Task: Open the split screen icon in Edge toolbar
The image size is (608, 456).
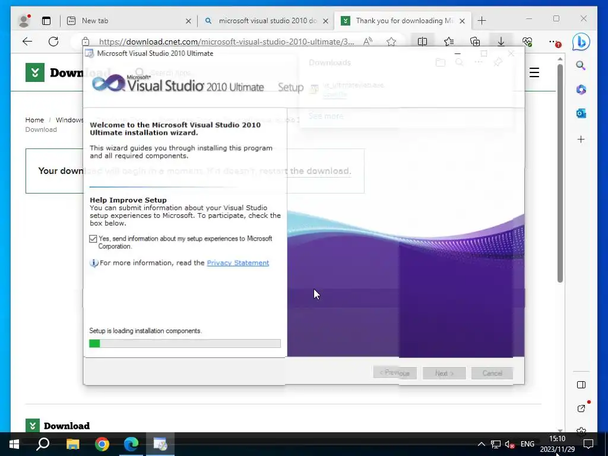Action: click(x=422, y=42)
